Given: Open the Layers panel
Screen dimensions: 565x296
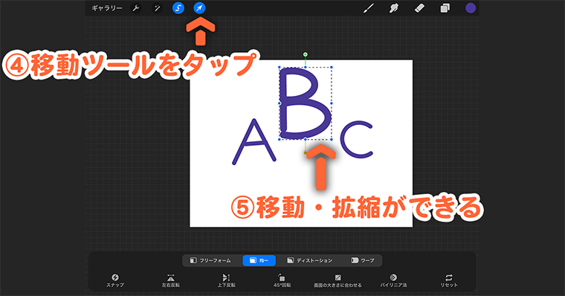Looking at the screenshot, I should point(445,8).
